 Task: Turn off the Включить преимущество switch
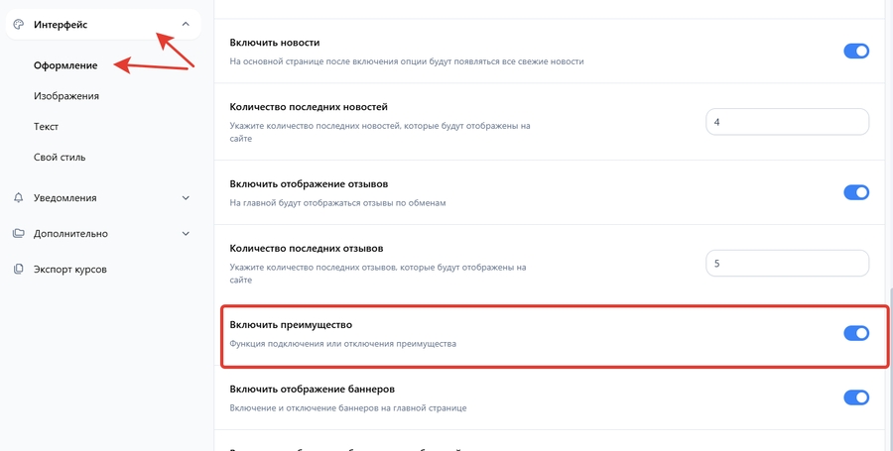tap(855, 333)
